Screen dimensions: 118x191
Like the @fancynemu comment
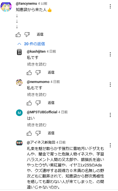coord(18,35)
